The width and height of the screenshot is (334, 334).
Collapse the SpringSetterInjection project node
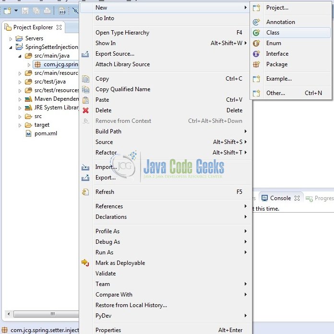pyautogui.click(x=11, y=48)
